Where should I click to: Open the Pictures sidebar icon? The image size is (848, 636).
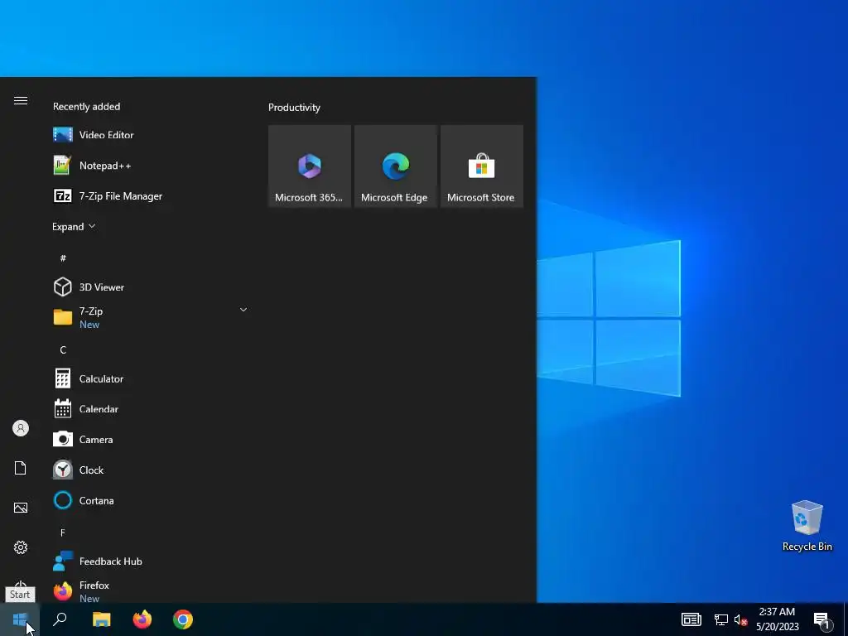click(21, 508)
